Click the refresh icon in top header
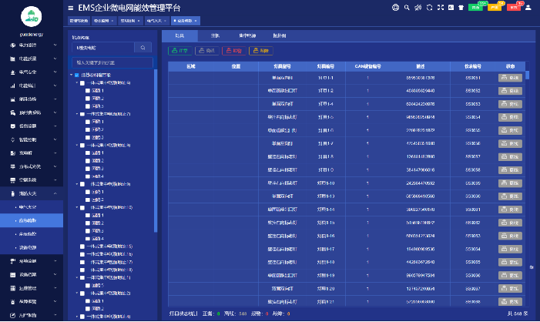 428,7
